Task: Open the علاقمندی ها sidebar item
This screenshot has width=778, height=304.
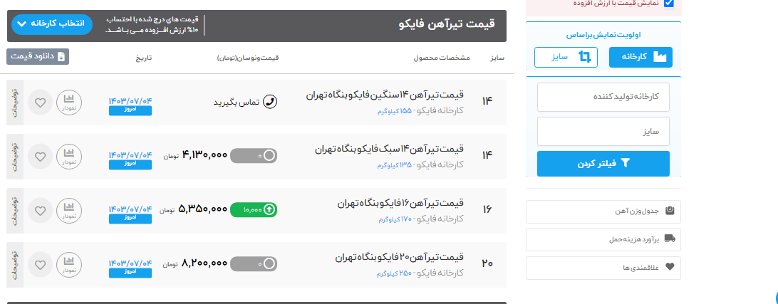Action: [603, 268]
